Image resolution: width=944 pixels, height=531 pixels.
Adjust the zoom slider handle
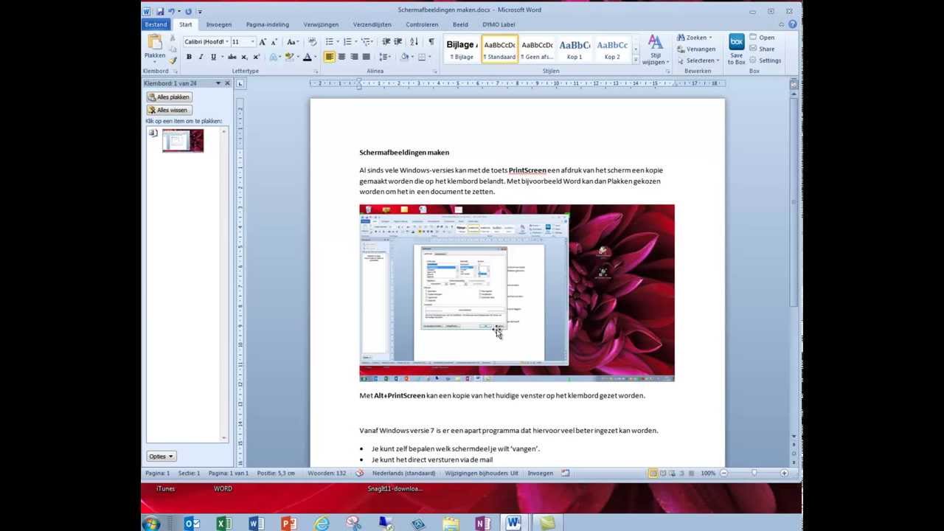click(754, 473)
